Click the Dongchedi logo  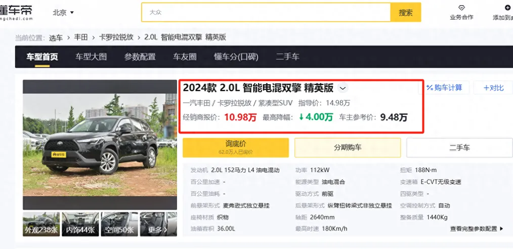pos(16,13)
